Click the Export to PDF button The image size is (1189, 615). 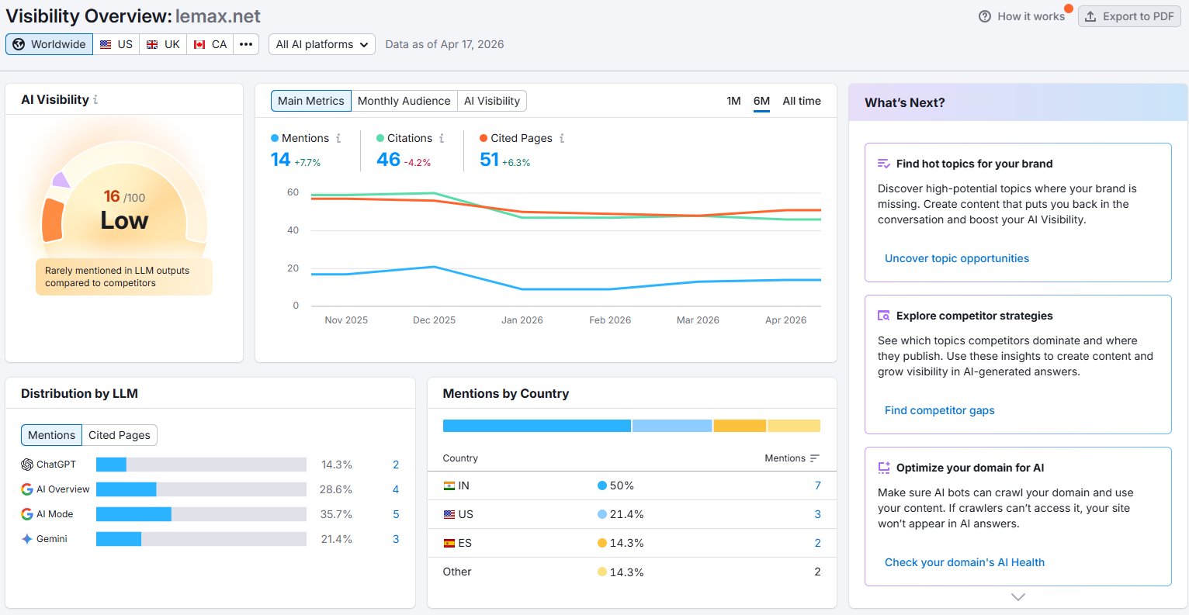[1128, 16]
